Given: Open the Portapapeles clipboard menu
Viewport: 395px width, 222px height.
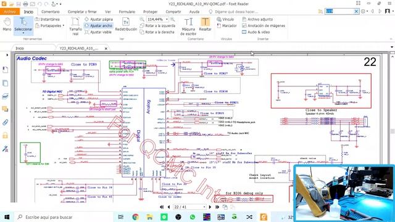Looking at the screenshot, I should [49, 26].
